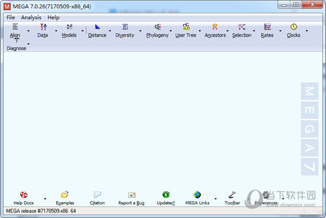
Task: Open the File menu
Action: coord(11,17)
